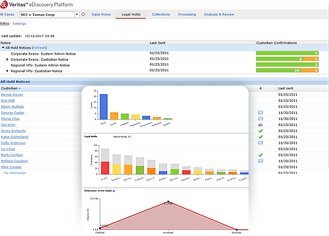Image resolution: width=329 pixels, height=236 pixels.
Task: Click the Regional VPs: System Admin Notice row
Action: (164, 65)
